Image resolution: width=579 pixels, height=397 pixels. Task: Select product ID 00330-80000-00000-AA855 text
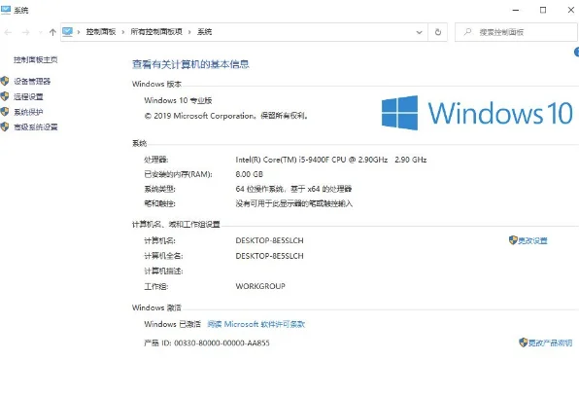[x=221, y=343]
